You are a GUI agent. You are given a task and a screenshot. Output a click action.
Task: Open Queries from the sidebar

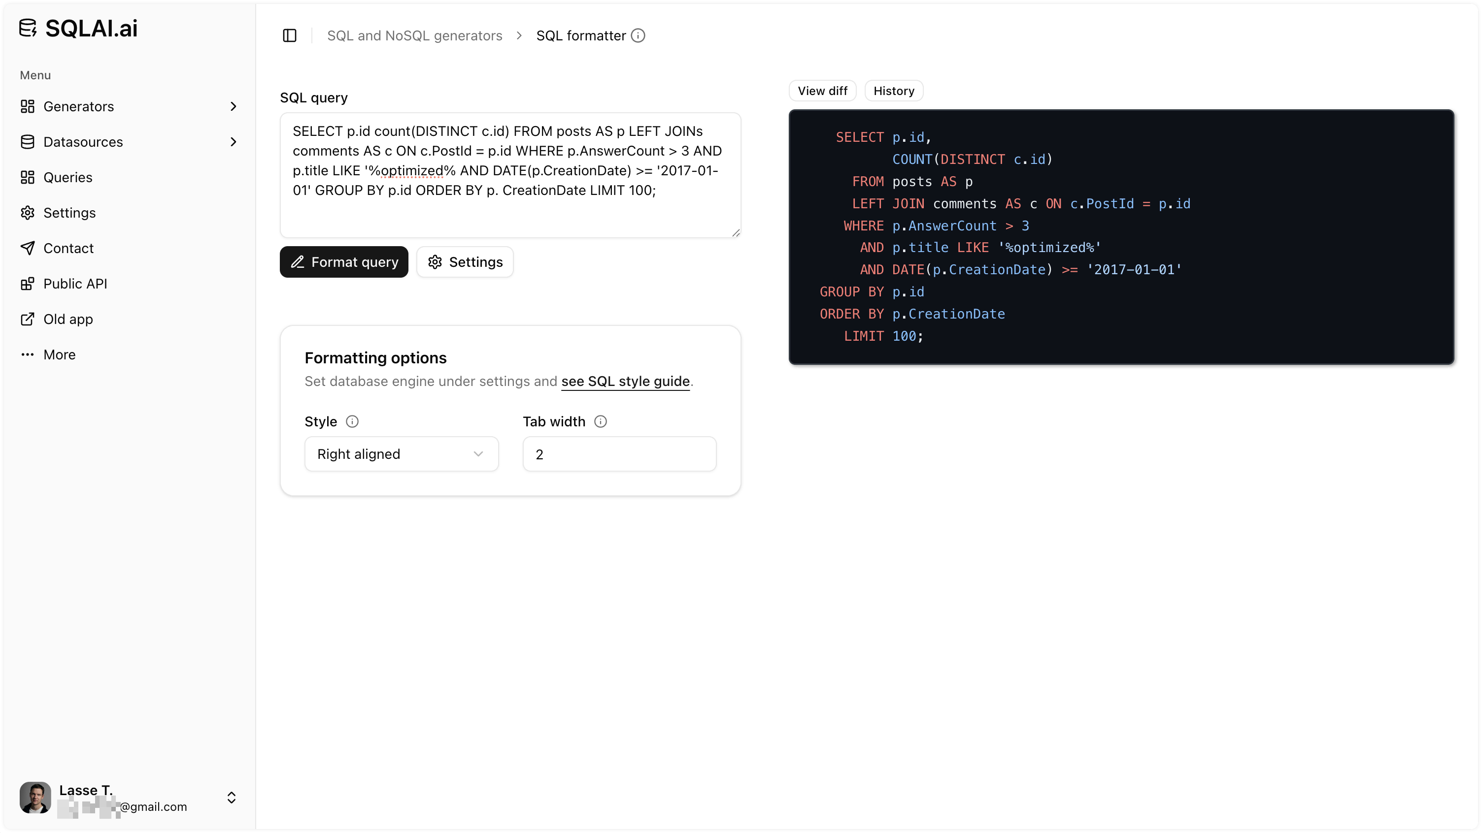point(68,177)
